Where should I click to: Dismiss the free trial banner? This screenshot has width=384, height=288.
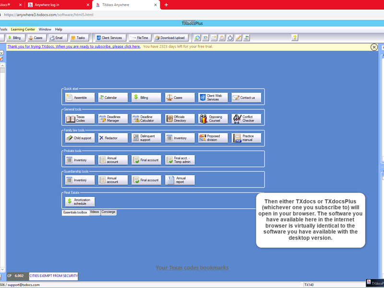pyautogui.click(x=374, y=47)
